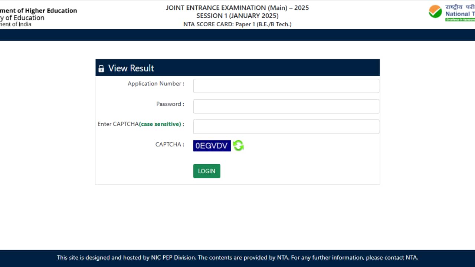Click inside the Application Number field
Image resolution: width=475 pixels, height=267 pixels.
pyautogui.click(x=286, y=86)
